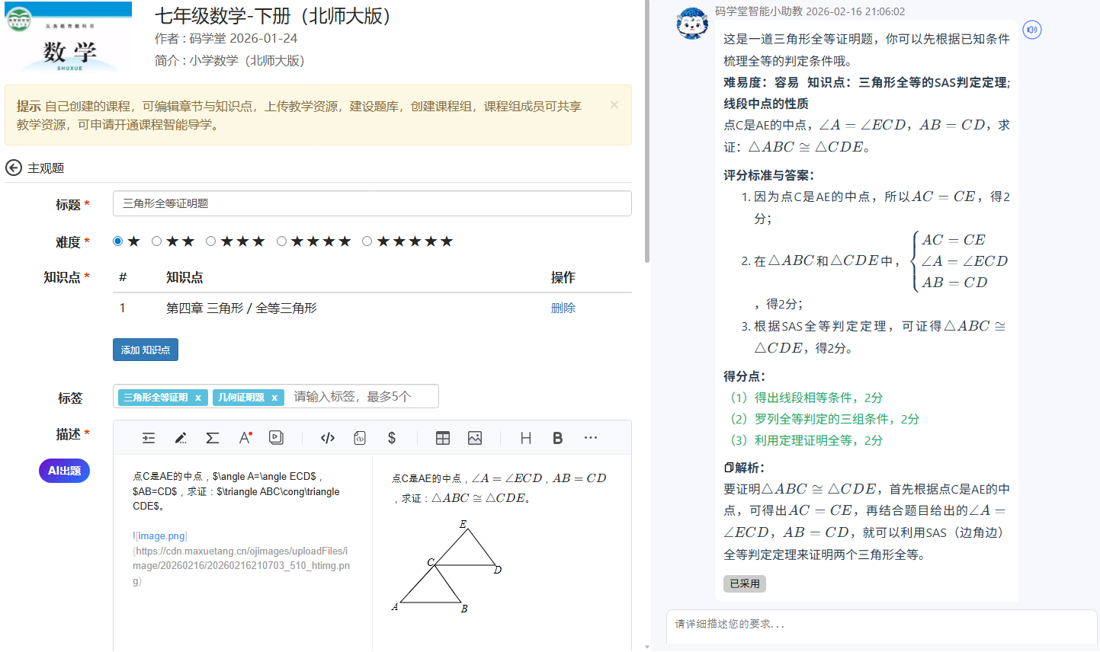The height and width of the screenshot is (652, 1100).
Task: Click the sigma formula icon in editor toolbar
Action: 213,438
